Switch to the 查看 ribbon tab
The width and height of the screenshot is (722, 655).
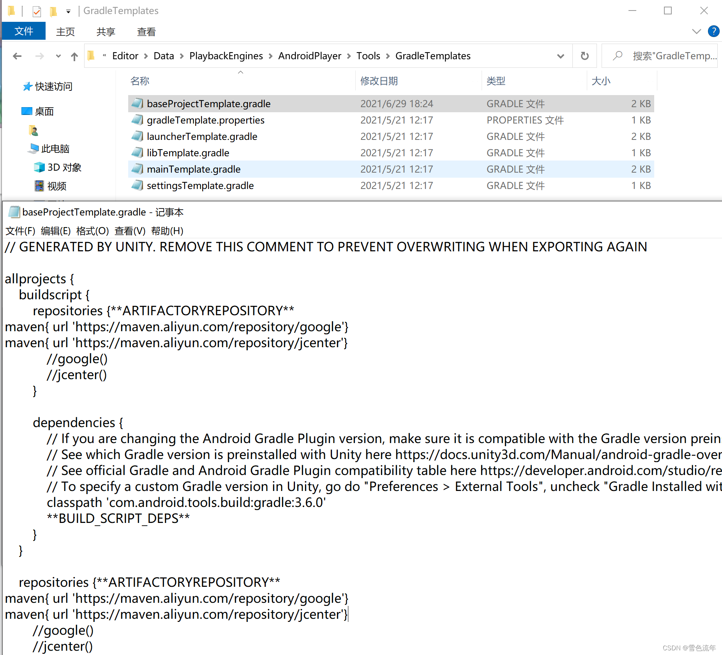(x=146, y=32)
